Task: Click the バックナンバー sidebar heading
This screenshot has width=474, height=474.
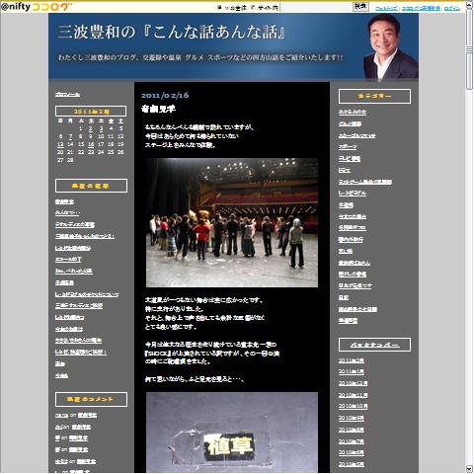Action: pos(374,345)
